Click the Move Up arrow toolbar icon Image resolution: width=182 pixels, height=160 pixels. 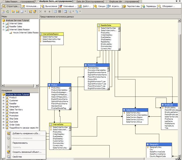click(x=45, y=11)
